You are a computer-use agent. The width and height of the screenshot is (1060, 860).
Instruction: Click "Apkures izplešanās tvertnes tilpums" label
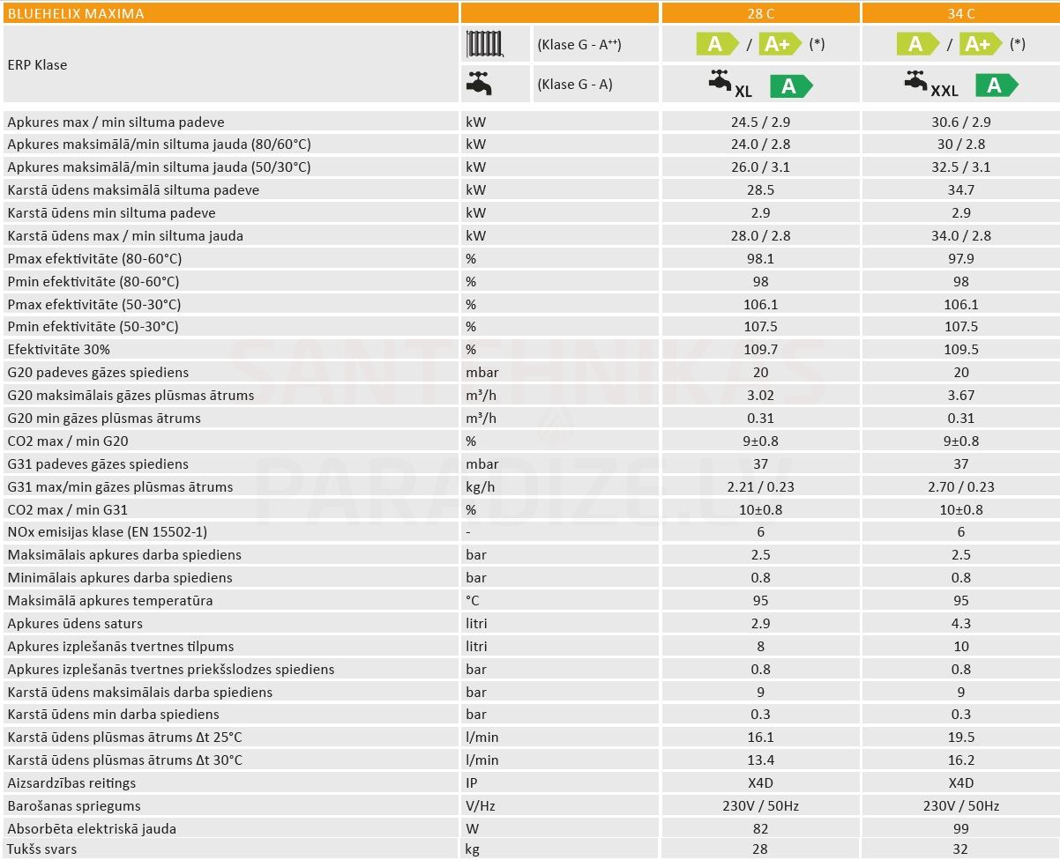tap(121, 647)
